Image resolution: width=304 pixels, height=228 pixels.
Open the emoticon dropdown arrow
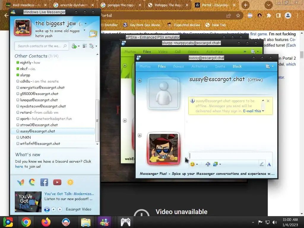pos(197,164)
